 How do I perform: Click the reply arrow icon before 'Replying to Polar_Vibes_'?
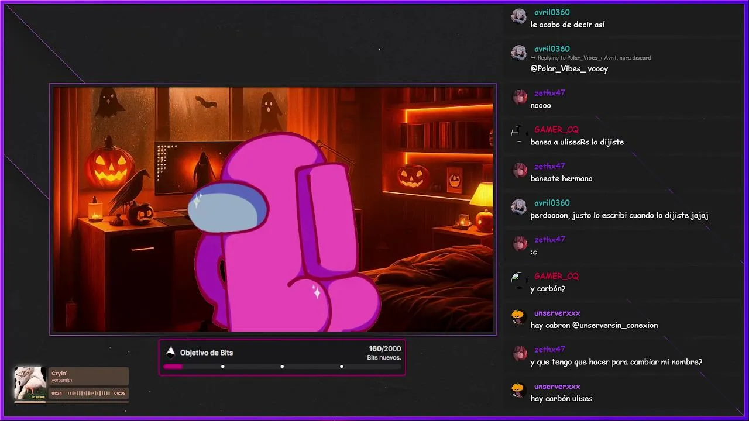pos(533,58)
